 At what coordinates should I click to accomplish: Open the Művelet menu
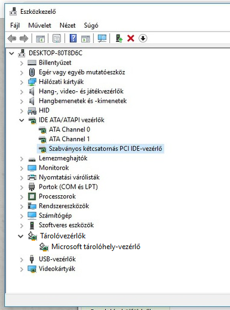[39, 25]
